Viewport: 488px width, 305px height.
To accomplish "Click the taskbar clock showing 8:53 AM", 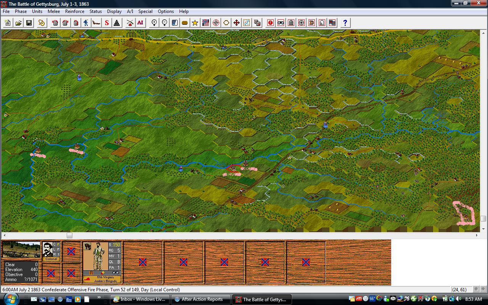I will (474, 299).
